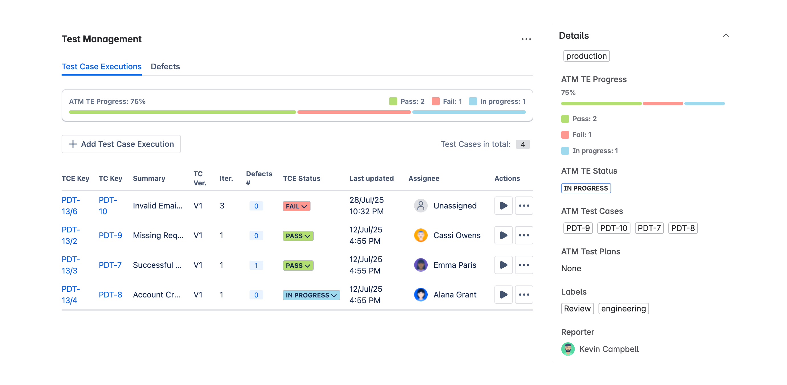Run the PDT-13/4 Account Creation execution

(x=503, y=294)
